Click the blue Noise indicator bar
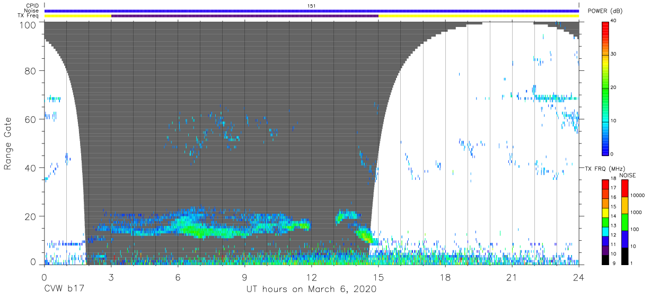This screenshot has height=300, width=651. click(312, 11)
